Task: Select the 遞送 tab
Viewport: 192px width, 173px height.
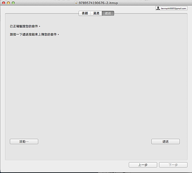Action: [108, 13]
